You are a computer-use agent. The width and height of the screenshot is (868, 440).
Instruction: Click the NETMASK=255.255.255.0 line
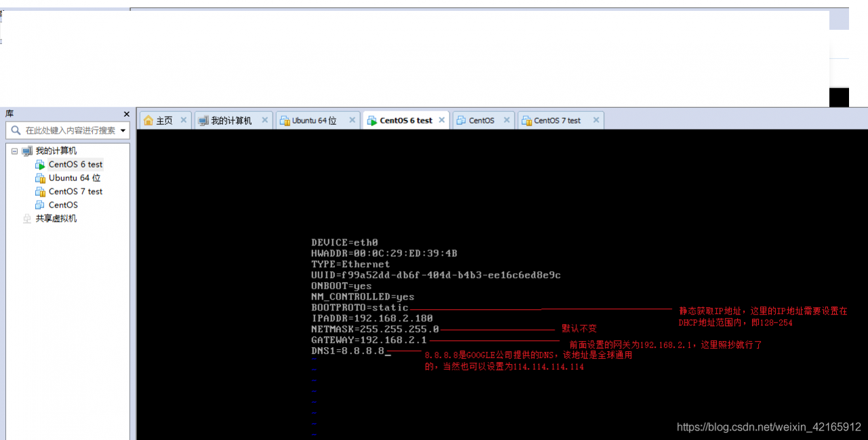point(375,329)
